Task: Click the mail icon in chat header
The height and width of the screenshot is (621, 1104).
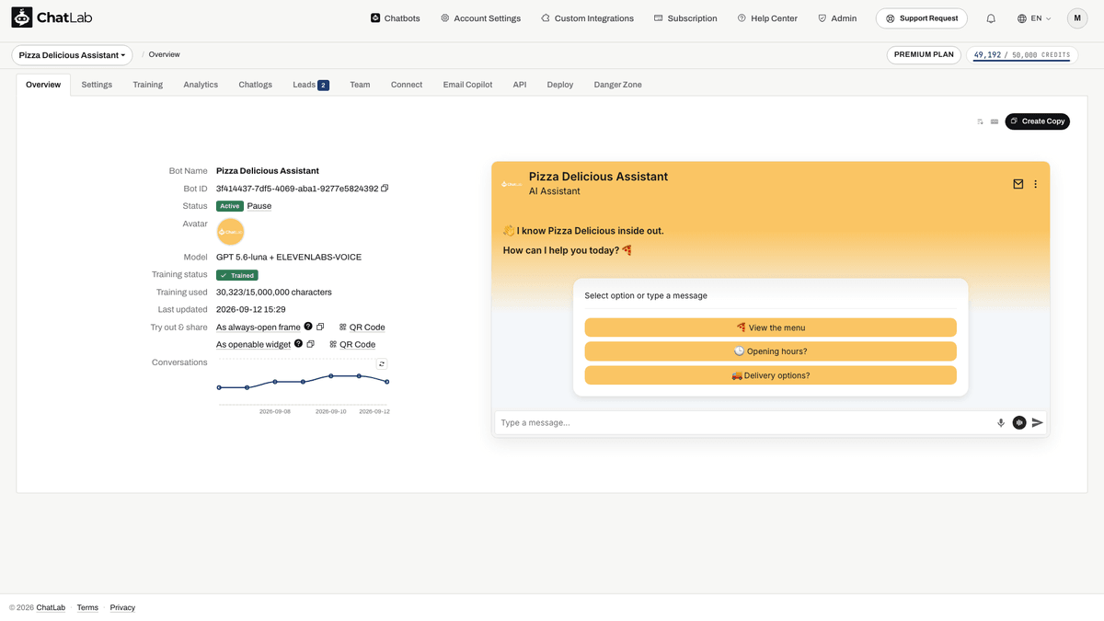Action: coord(1018,184)
